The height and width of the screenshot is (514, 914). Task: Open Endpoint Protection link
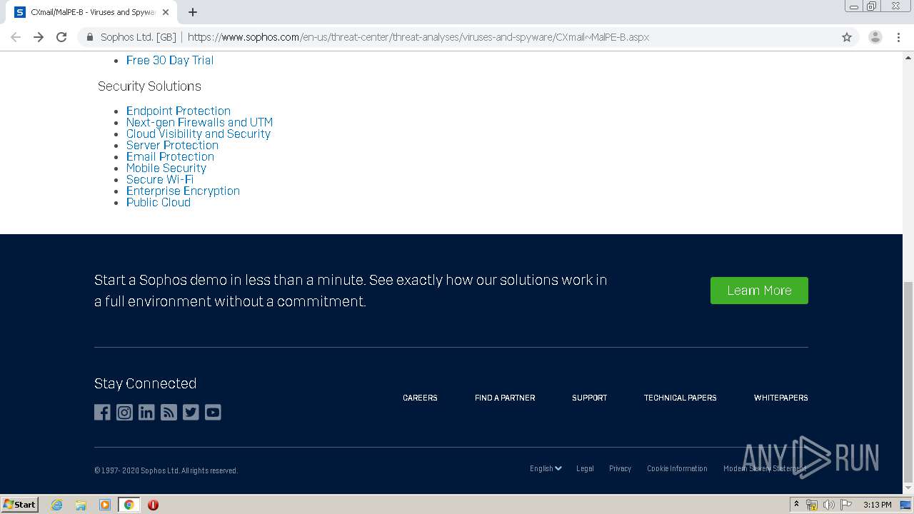[179, 111]
